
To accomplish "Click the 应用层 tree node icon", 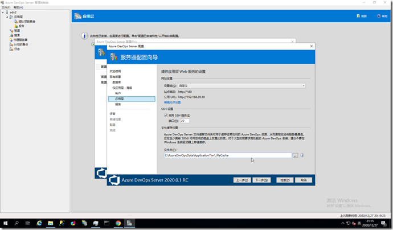I will coord(11,17).
